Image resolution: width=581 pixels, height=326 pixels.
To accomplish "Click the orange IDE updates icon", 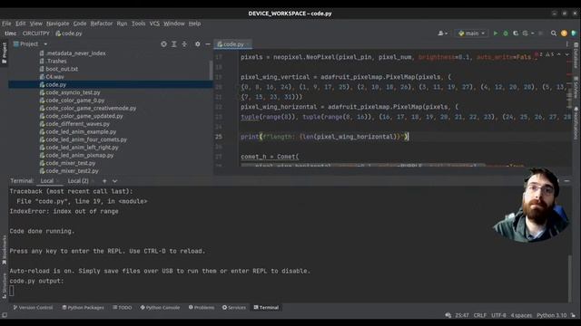I will click(564, 34).
